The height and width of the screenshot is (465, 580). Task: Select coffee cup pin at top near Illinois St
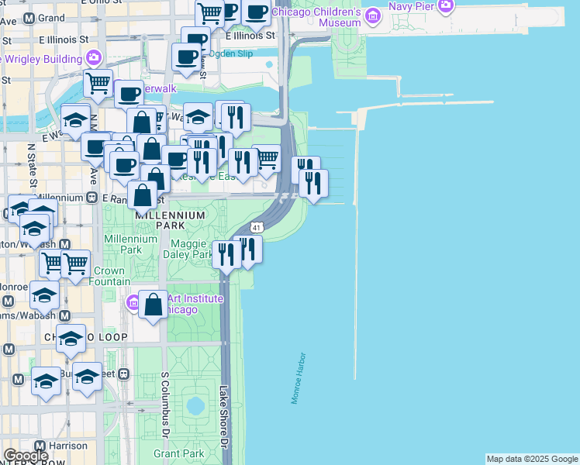[256, 15]
